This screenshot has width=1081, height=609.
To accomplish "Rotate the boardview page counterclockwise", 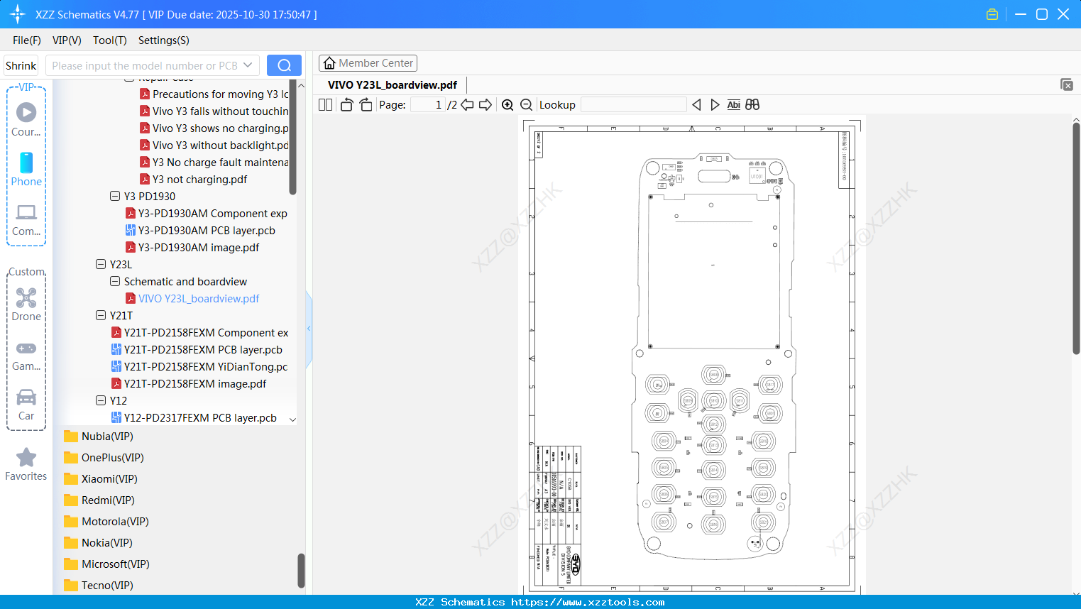I will (346, 104).
